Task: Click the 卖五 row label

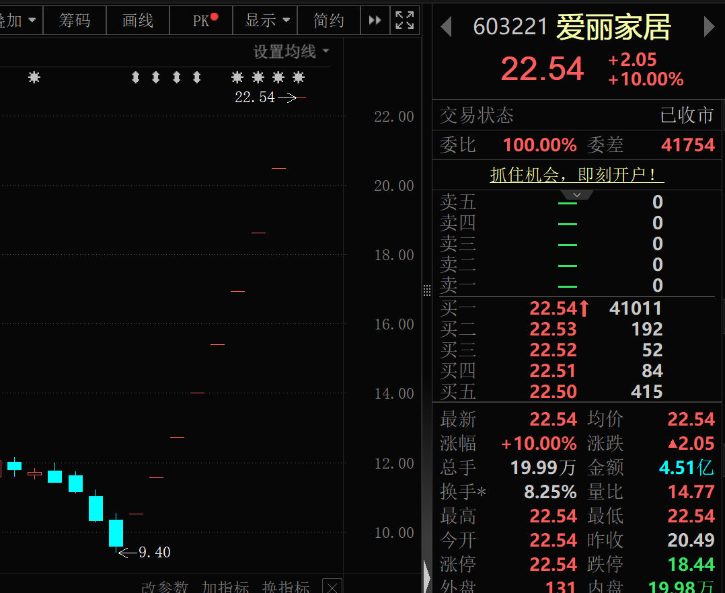Action: click(x=458, y=202)
